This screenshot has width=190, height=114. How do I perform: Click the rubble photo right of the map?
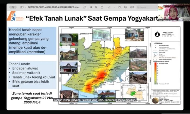(138, 52)
